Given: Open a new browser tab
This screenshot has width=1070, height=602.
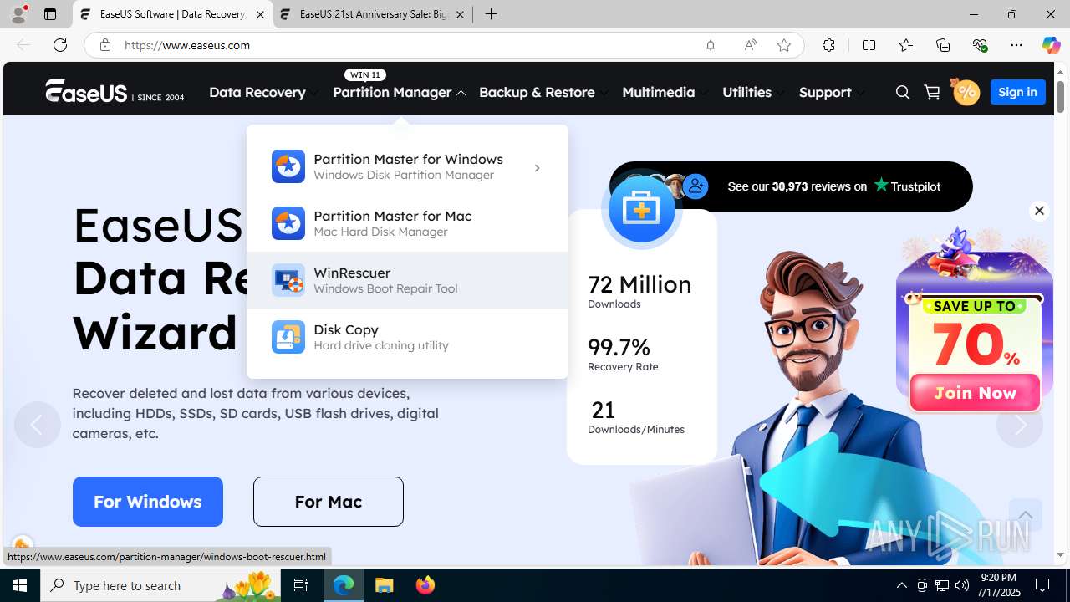Looking at the screenshot, I should 492,14.
